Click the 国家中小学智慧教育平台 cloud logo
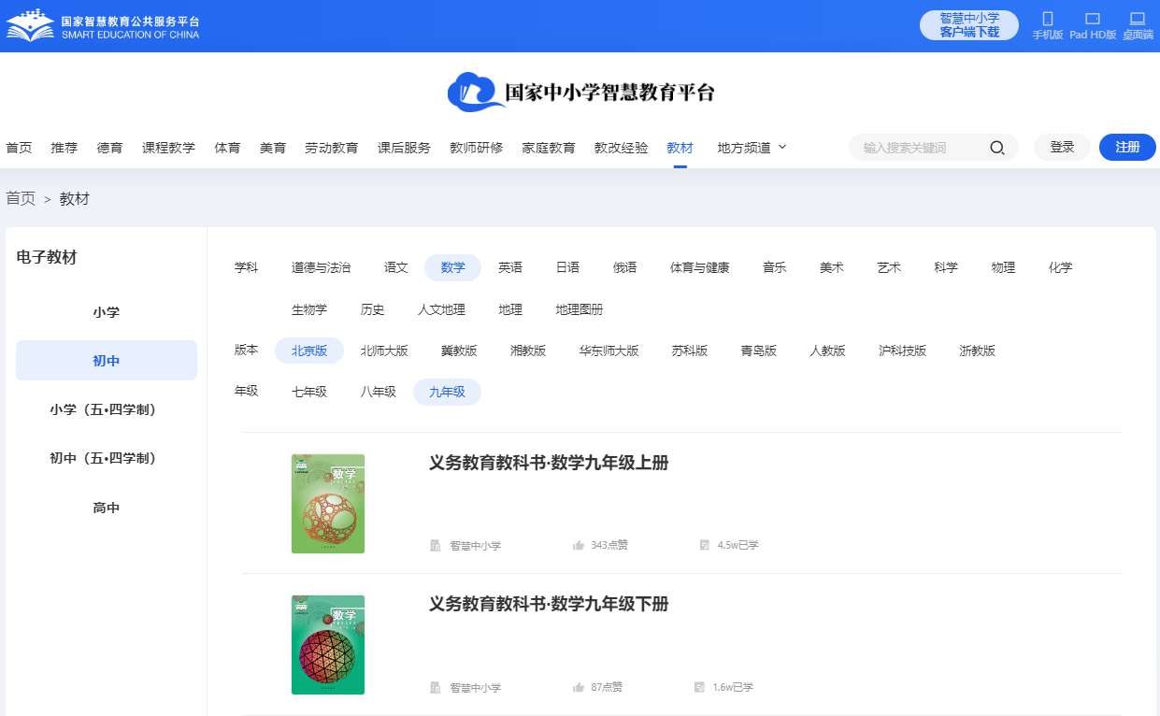 580,92
